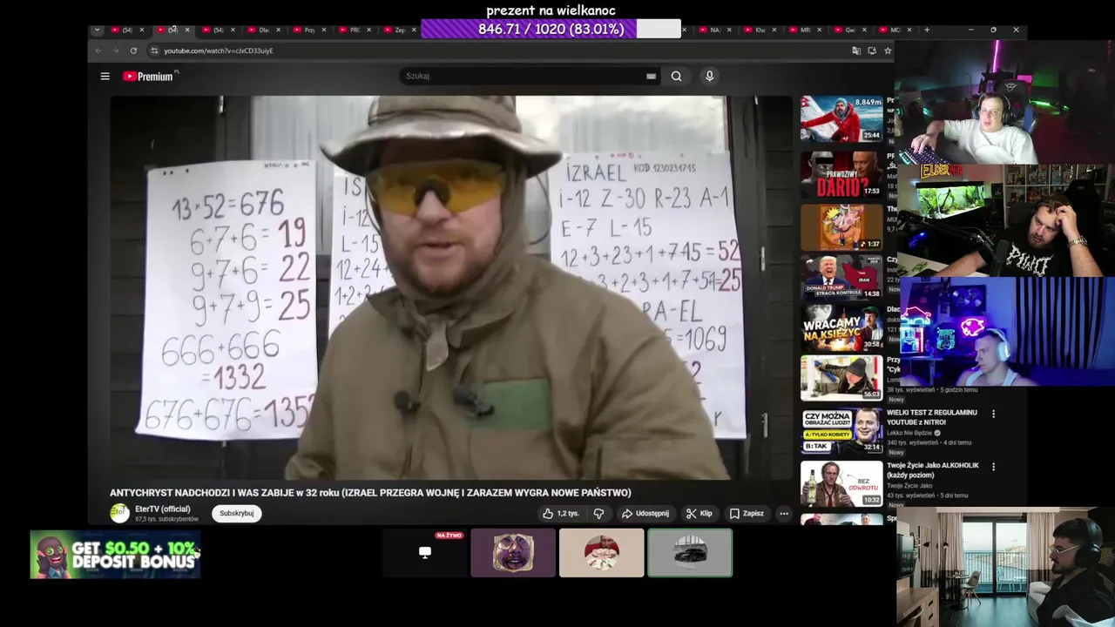Start voice search with microphone icon
The width and height of the screenshot is (1115, 627).
coord(709,76)
